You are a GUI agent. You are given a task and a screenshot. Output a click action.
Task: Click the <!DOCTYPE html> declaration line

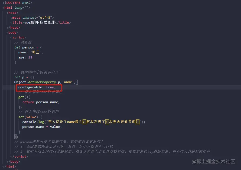[17, 3]
